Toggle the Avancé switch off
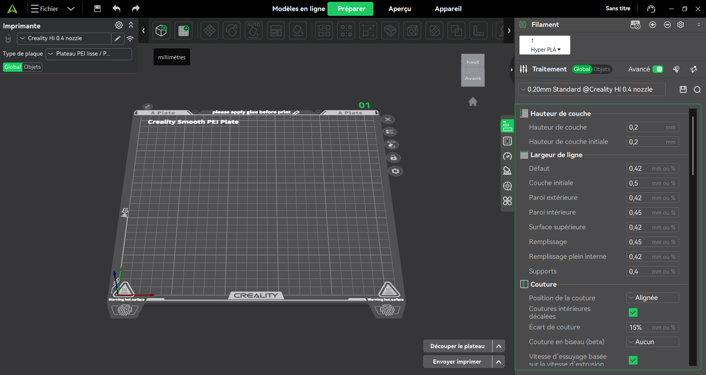The image size is (706, 375). pos(658,69)
